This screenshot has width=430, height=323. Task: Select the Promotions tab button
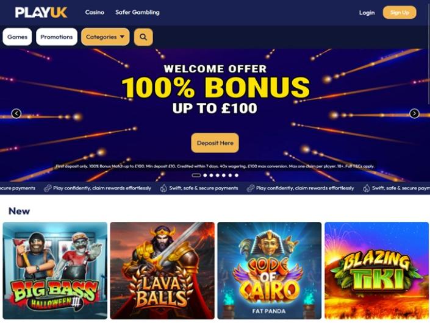click(57, 37)
